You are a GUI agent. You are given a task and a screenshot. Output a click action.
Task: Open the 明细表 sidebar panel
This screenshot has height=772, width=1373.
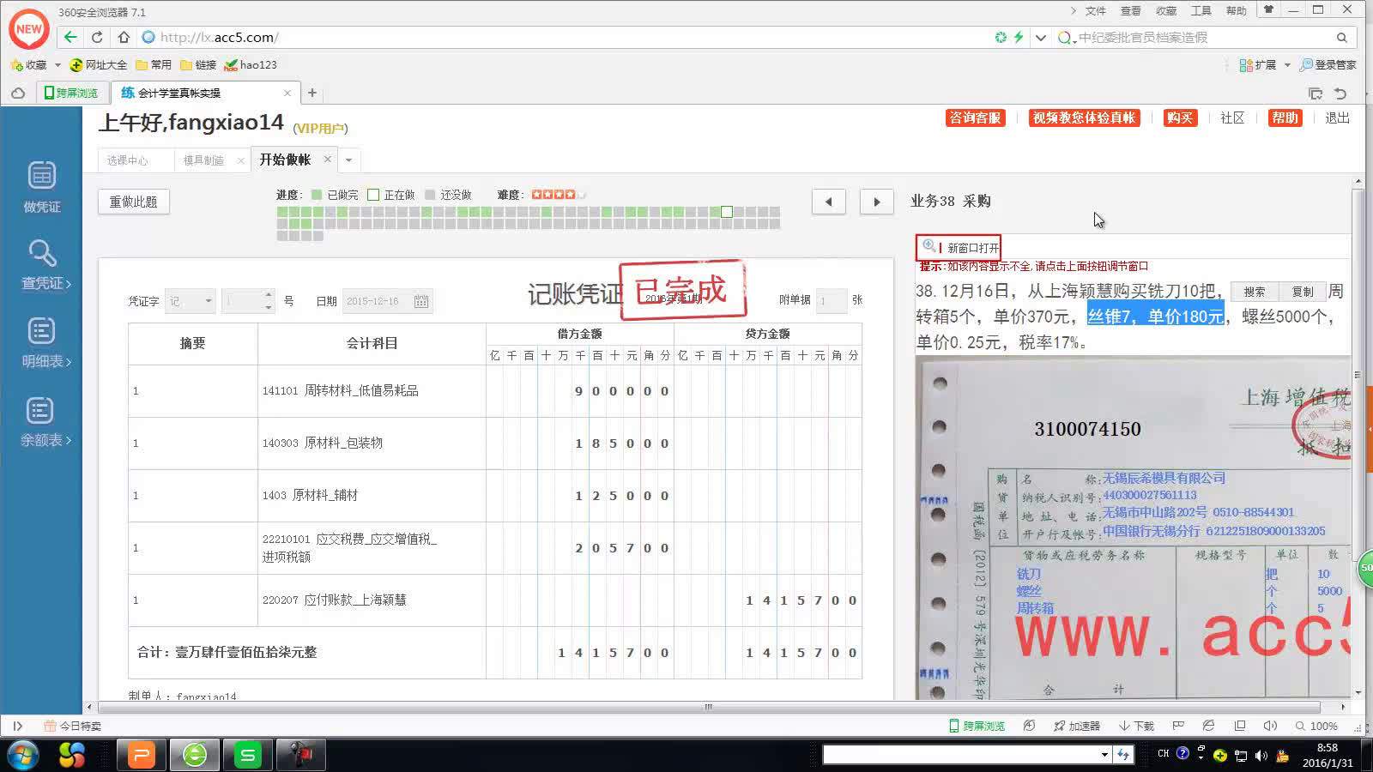(40, 341)
